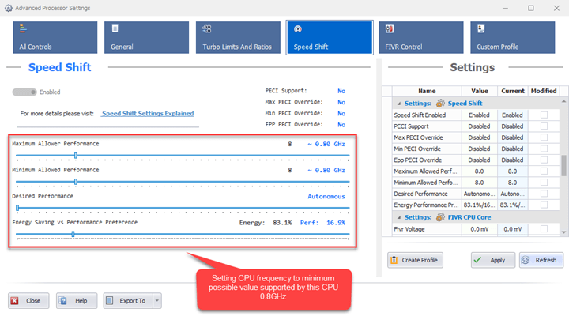Select Desired Performance value cell
Viewport: 569px width, 320px height.
click(x=480, y=194)
